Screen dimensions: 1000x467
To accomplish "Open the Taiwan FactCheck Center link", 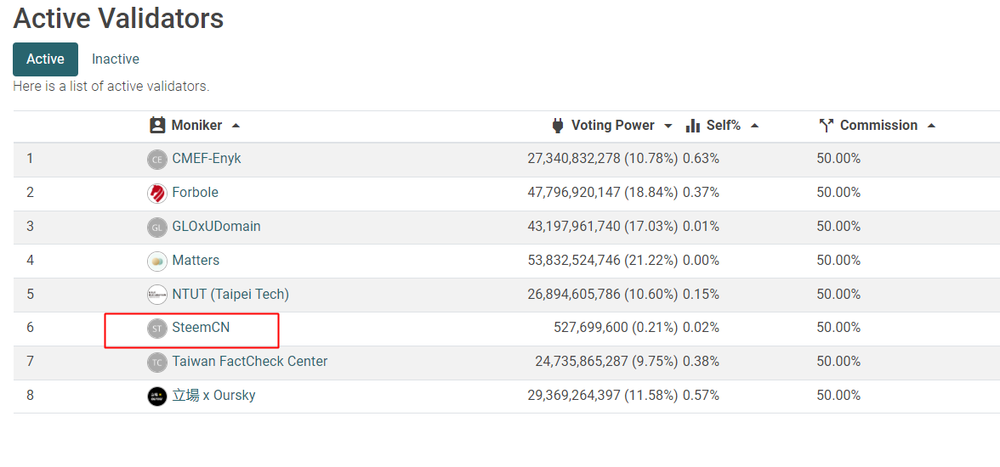I will (x=250, y=361).
